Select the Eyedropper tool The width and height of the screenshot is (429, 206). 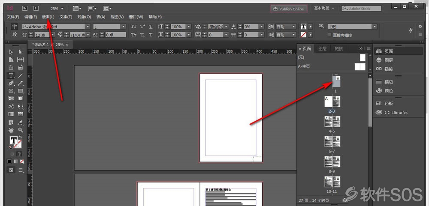click(21, 122)
